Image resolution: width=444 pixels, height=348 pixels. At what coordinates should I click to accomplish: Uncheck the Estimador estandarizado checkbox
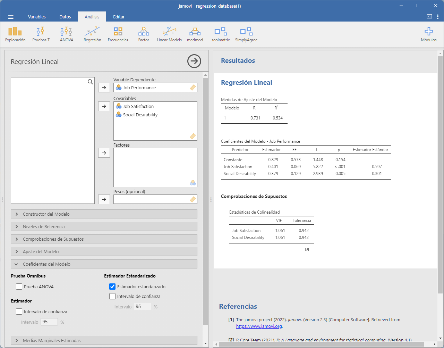pos(112,287)
